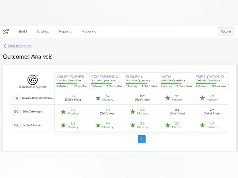Open the MATH outcome link
The image size is (238, 178).
point(165,76)
